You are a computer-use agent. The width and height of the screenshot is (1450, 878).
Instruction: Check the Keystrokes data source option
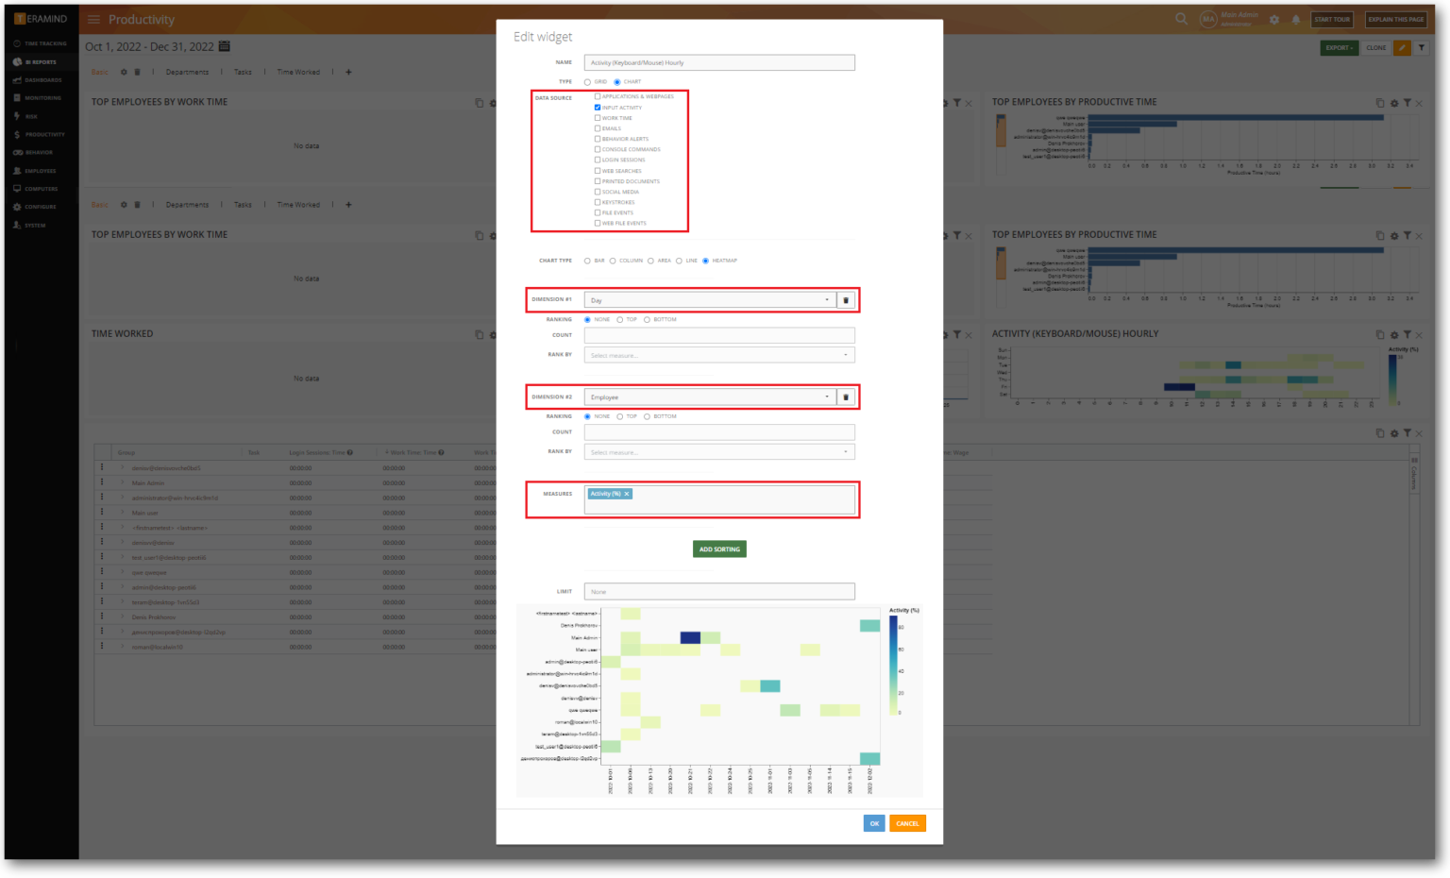596,202
